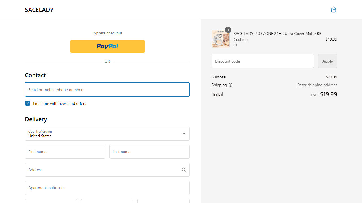Click the Apply discount button
This screenshot has height=203, width=362.
click(x=327, y=61)
